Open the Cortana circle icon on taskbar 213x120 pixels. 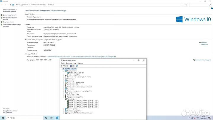pos(46,118)
